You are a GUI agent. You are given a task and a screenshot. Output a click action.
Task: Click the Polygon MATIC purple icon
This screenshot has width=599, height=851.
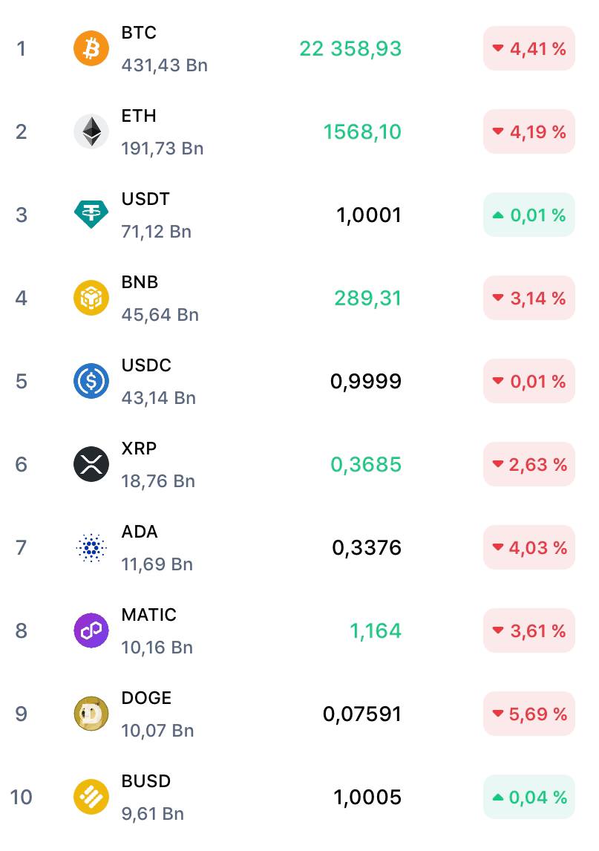click(91, 631)
